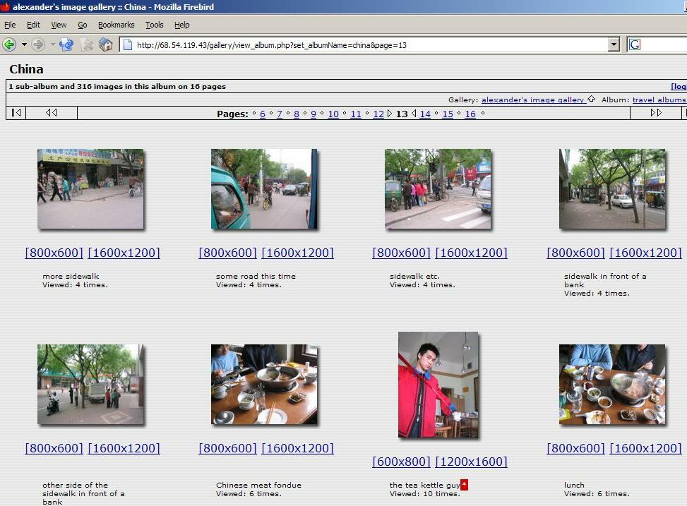Click the Reload page icon
Image resolution: width=687 pixels, height=506 pixels.
[66, 44]
